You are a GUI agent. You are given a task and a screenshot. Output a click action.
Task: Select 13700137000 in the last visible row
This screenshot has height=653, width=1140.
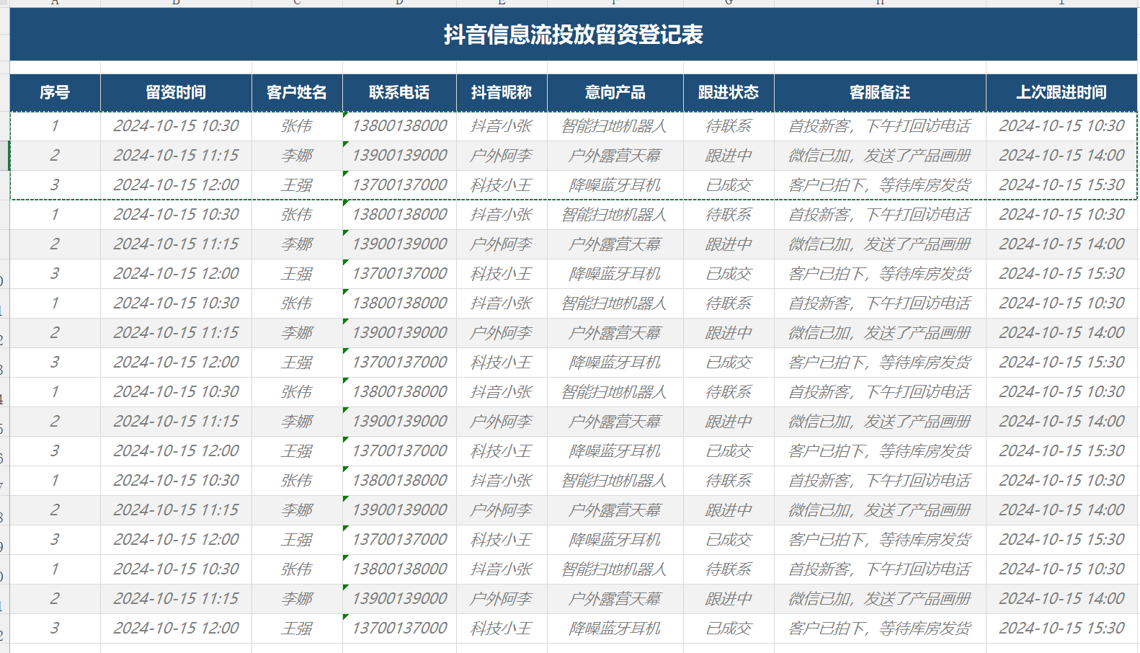pos(399,628)
